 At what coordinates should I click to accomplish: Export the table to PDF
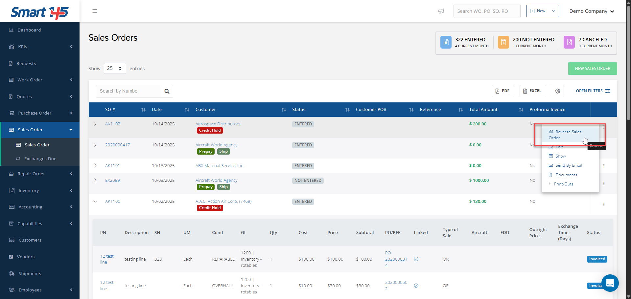502,91
